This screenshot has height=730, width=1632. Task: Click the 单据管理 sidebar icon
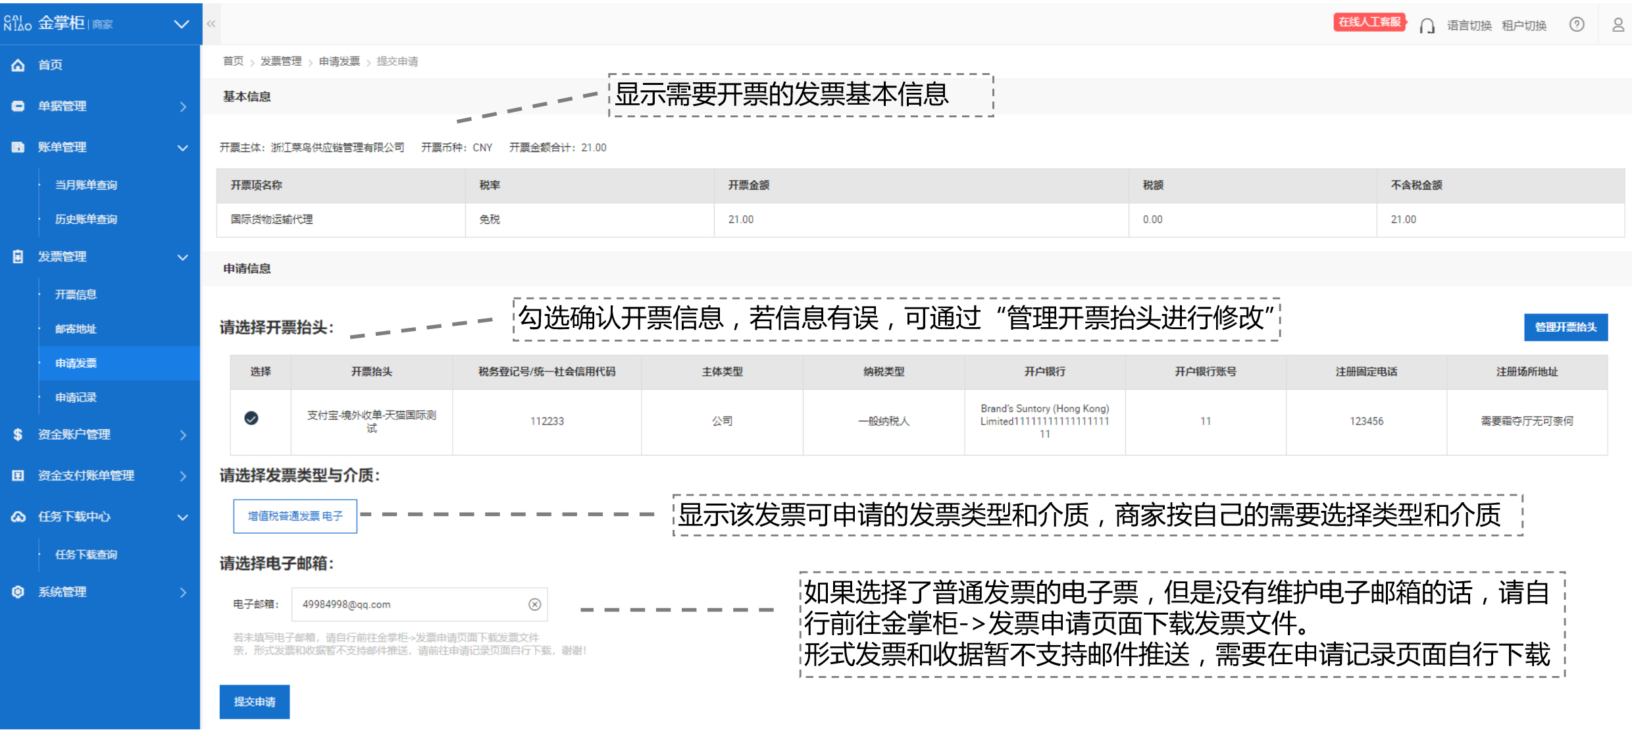pos(18,106)
